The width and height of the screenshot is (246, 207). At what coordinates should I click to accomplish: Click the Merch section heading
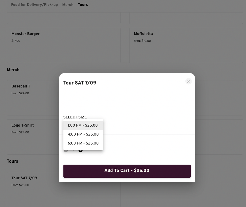13,70
